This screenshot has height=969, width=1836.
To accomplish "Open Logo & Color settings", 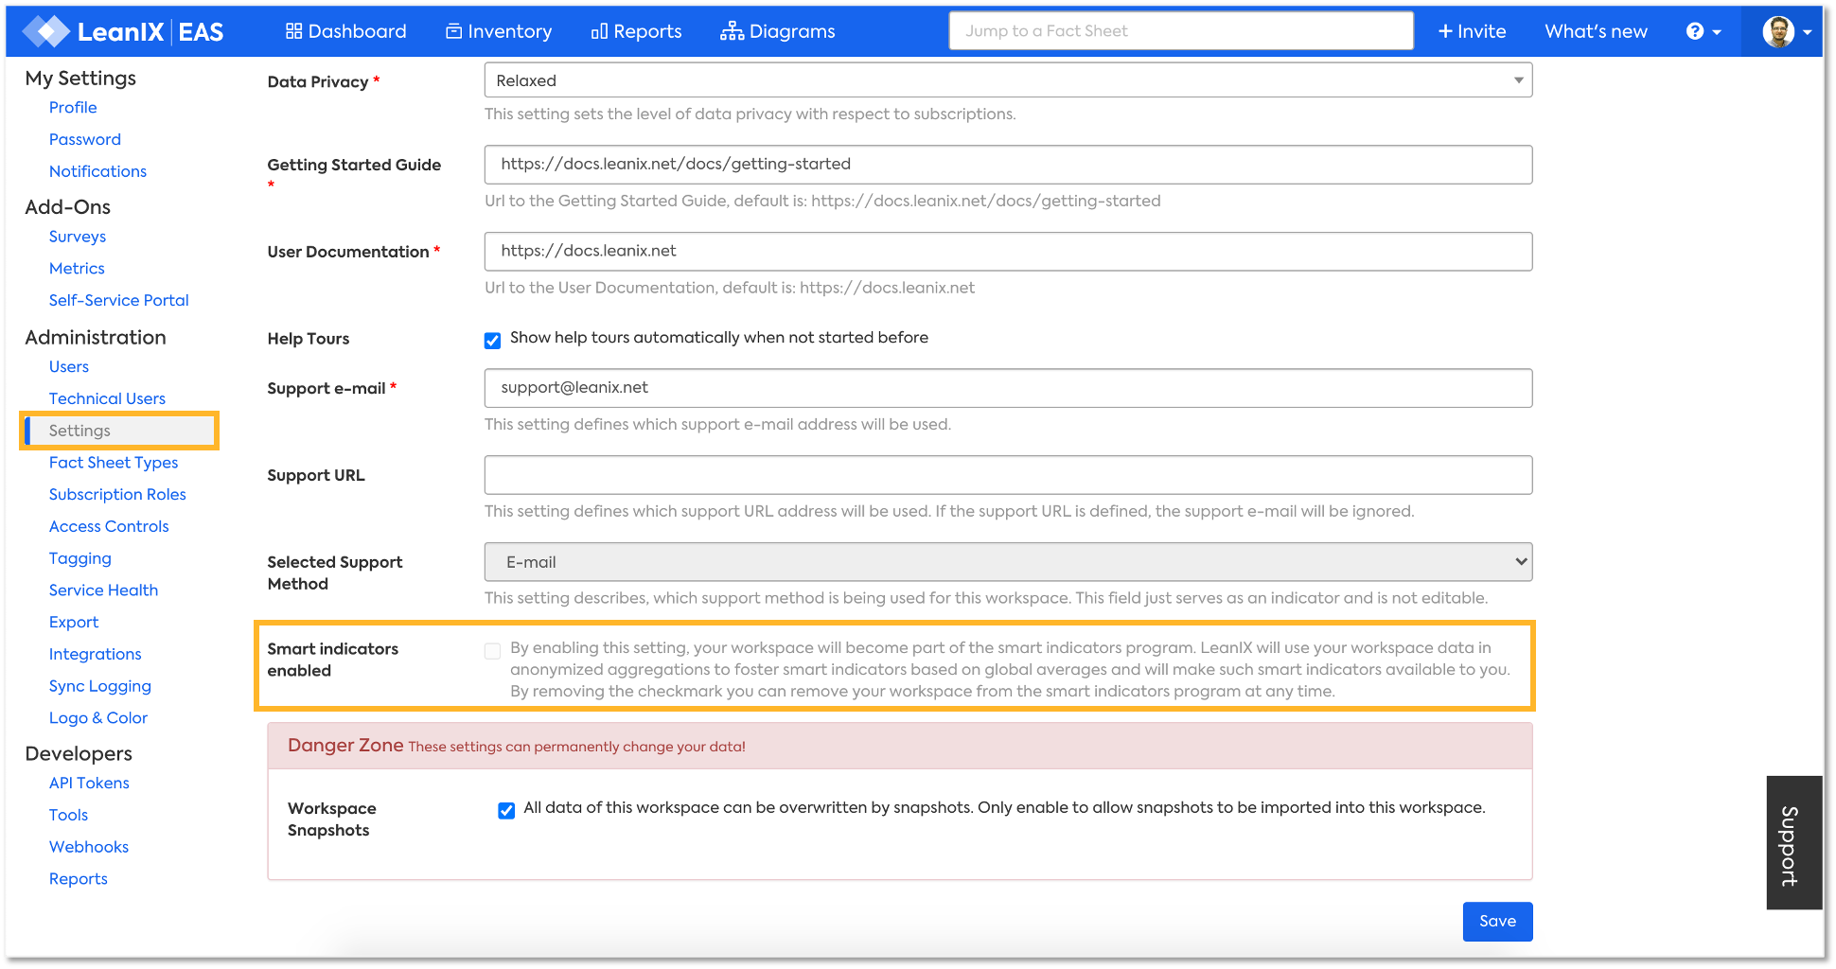I will [98, 718].
